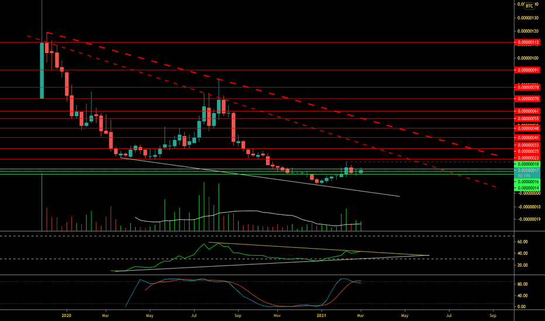Select the green 0.00000014 price label
Screen dimensions: 545x321
pos(527,188)
